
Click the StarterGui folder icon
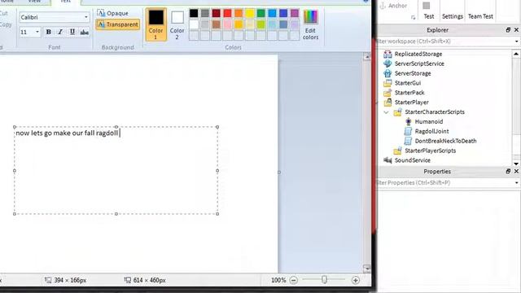[x=387, y=83]
